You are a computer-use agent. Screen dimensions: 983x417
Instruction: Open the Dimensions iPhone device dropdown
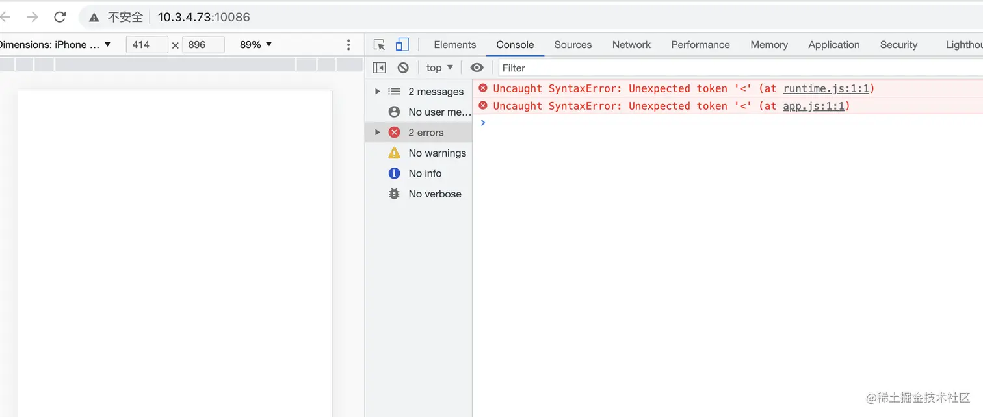[55, 45]
